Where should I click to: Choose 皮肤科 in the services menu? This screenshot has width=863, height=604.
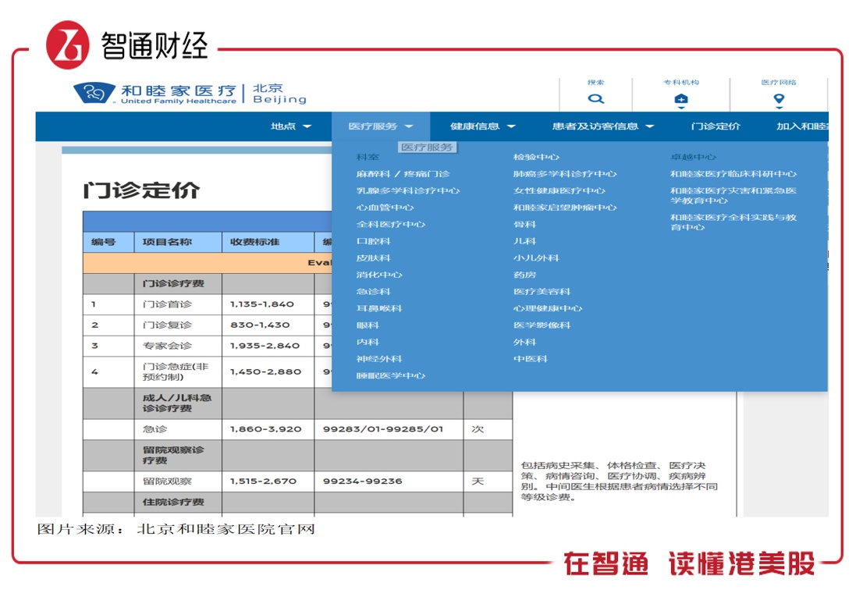pos(373,258)
